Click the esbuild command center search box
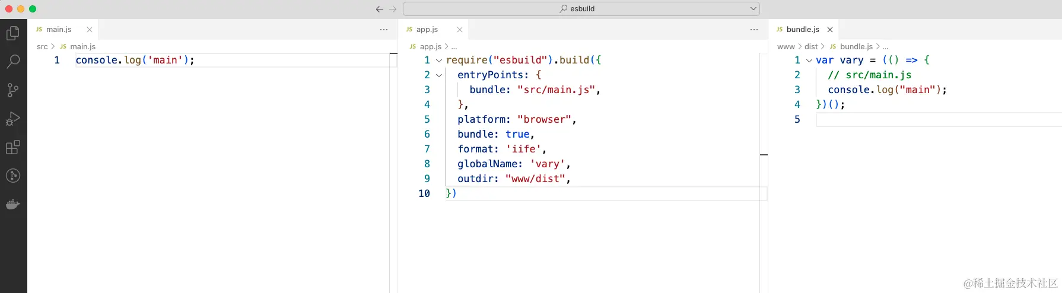1062x293 pixels. (x=581, y=9)
